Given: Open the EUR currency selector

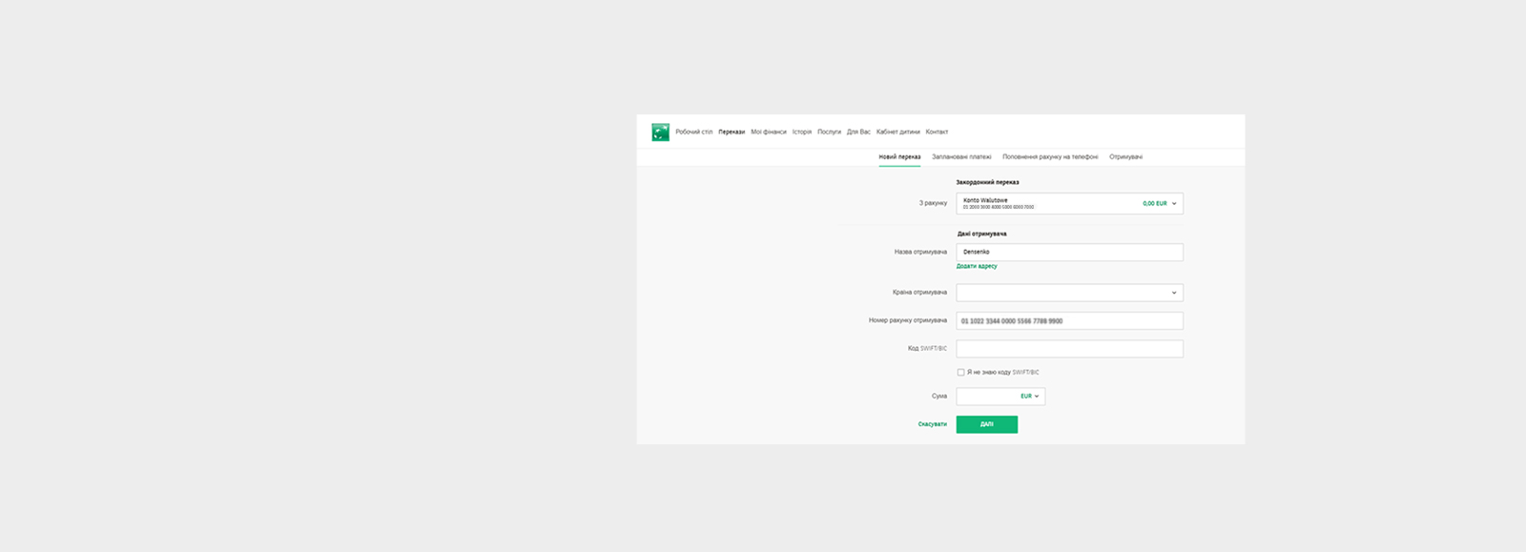Looking at the screenshot, I should 1029,397.
